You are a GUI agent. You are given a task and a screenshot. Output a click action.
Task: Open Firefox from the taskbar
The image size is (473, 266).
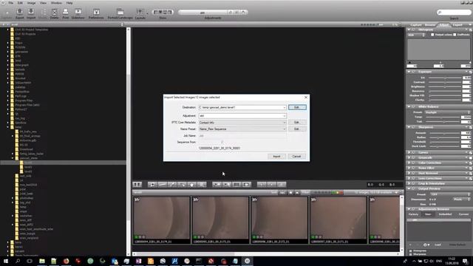pyautogui.click(x=66, y=261)
